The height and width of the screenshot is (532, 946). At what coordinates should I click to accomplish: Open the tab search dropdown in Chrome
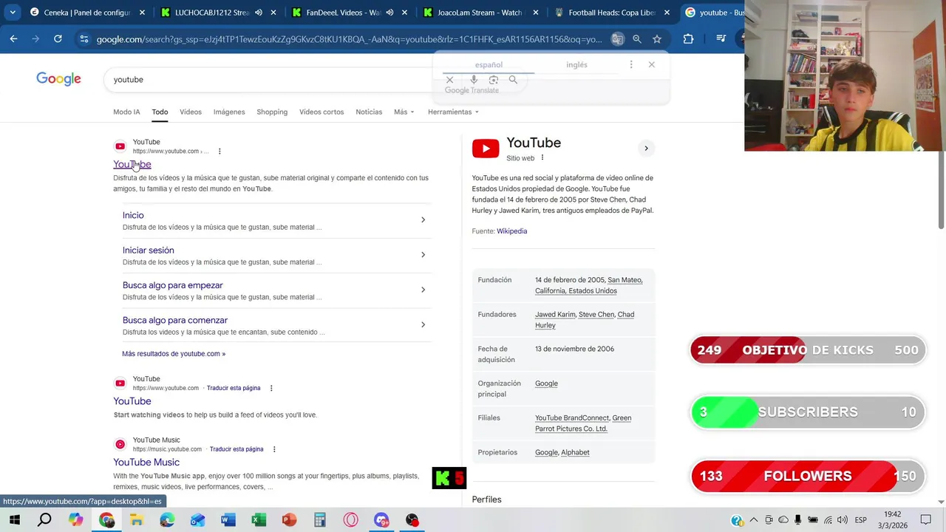(x=13, y=13)
